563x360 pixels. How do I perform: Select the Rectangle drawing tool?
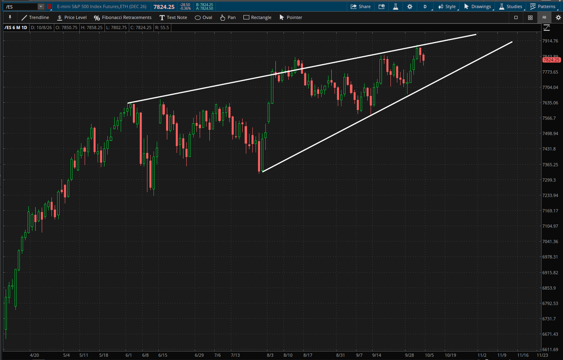click(x=257, y=17)
